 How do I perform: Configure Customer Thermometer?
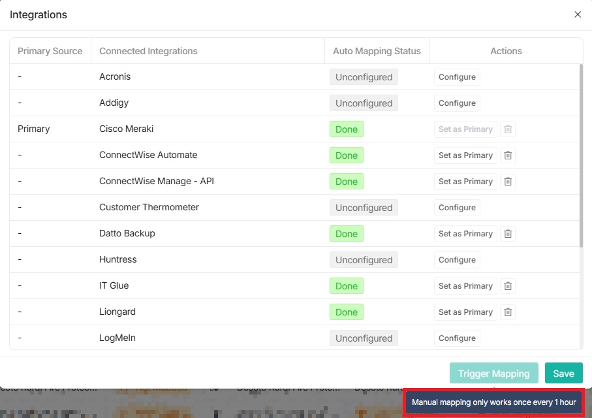click(x=456, y=208)
